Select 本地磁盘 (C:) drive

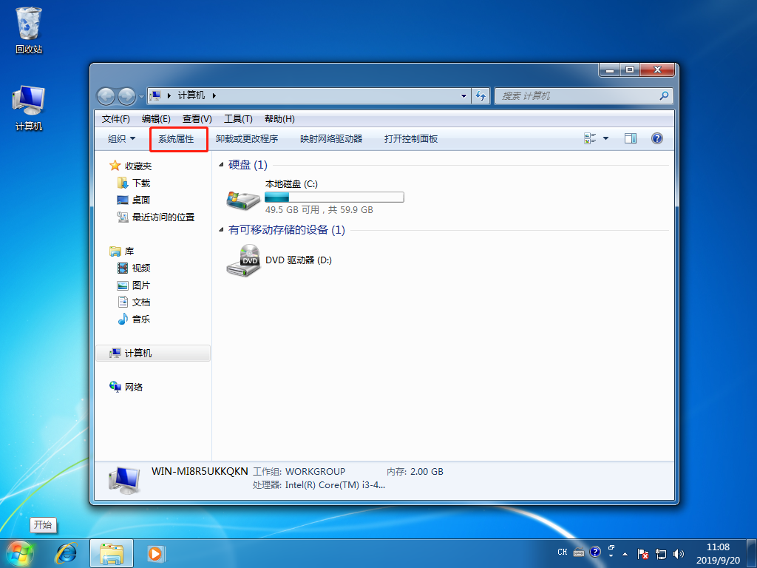point(291,183)
